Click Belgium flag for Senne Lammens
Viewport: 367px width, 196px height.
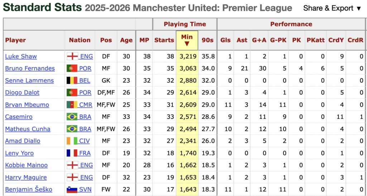pyautogui.click(x=72, y=81)
